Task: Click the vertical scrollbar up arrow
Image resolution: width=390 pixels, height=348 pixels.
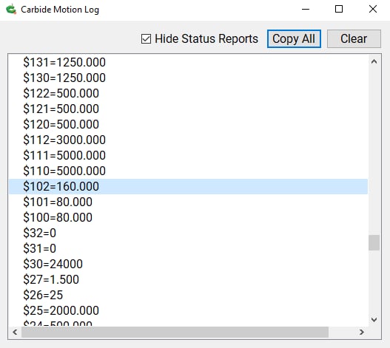Action: (374, 61)
